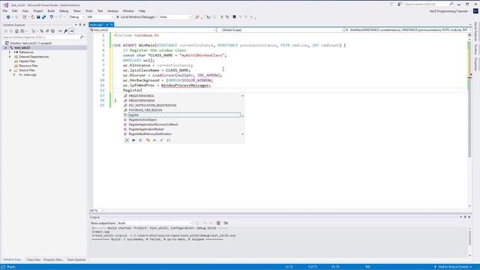Click Visual Studio logo in title bar
The height and width of the screenshot is (270, 480).
coord(6,5)
